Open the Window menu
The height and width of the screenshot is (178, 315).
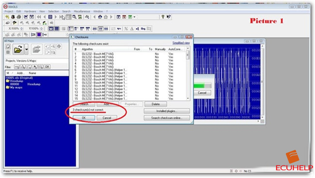coord(98,12)
